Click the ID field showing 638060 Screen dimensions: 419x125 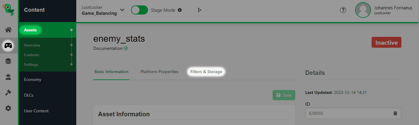point(353,114)
